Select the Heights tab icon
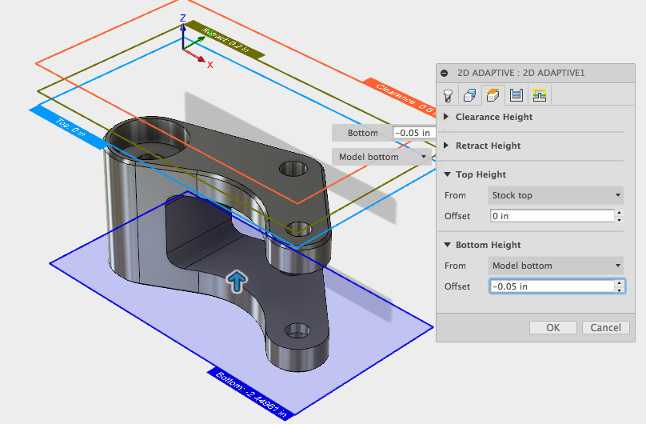646x424 pixels. (x=493, y=95)
